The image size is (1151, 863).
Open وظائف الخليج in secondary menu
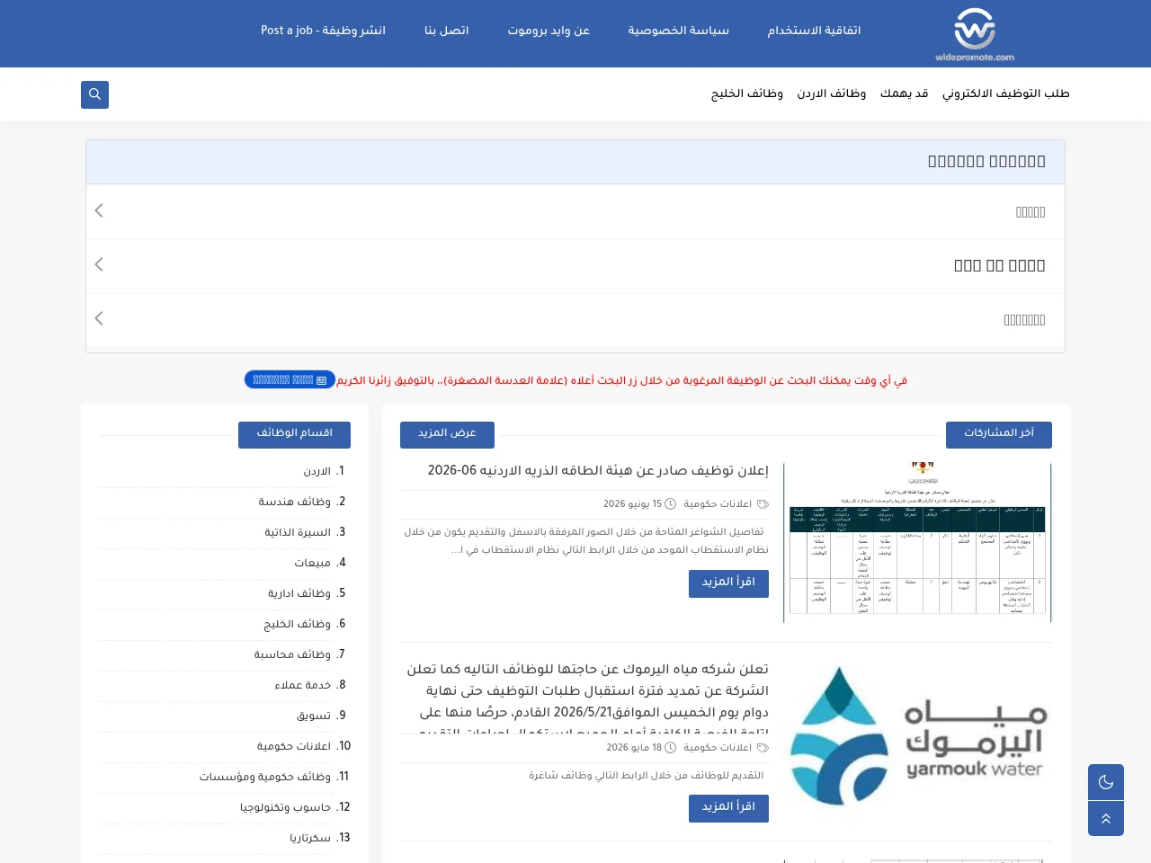(x=747, y=93)
